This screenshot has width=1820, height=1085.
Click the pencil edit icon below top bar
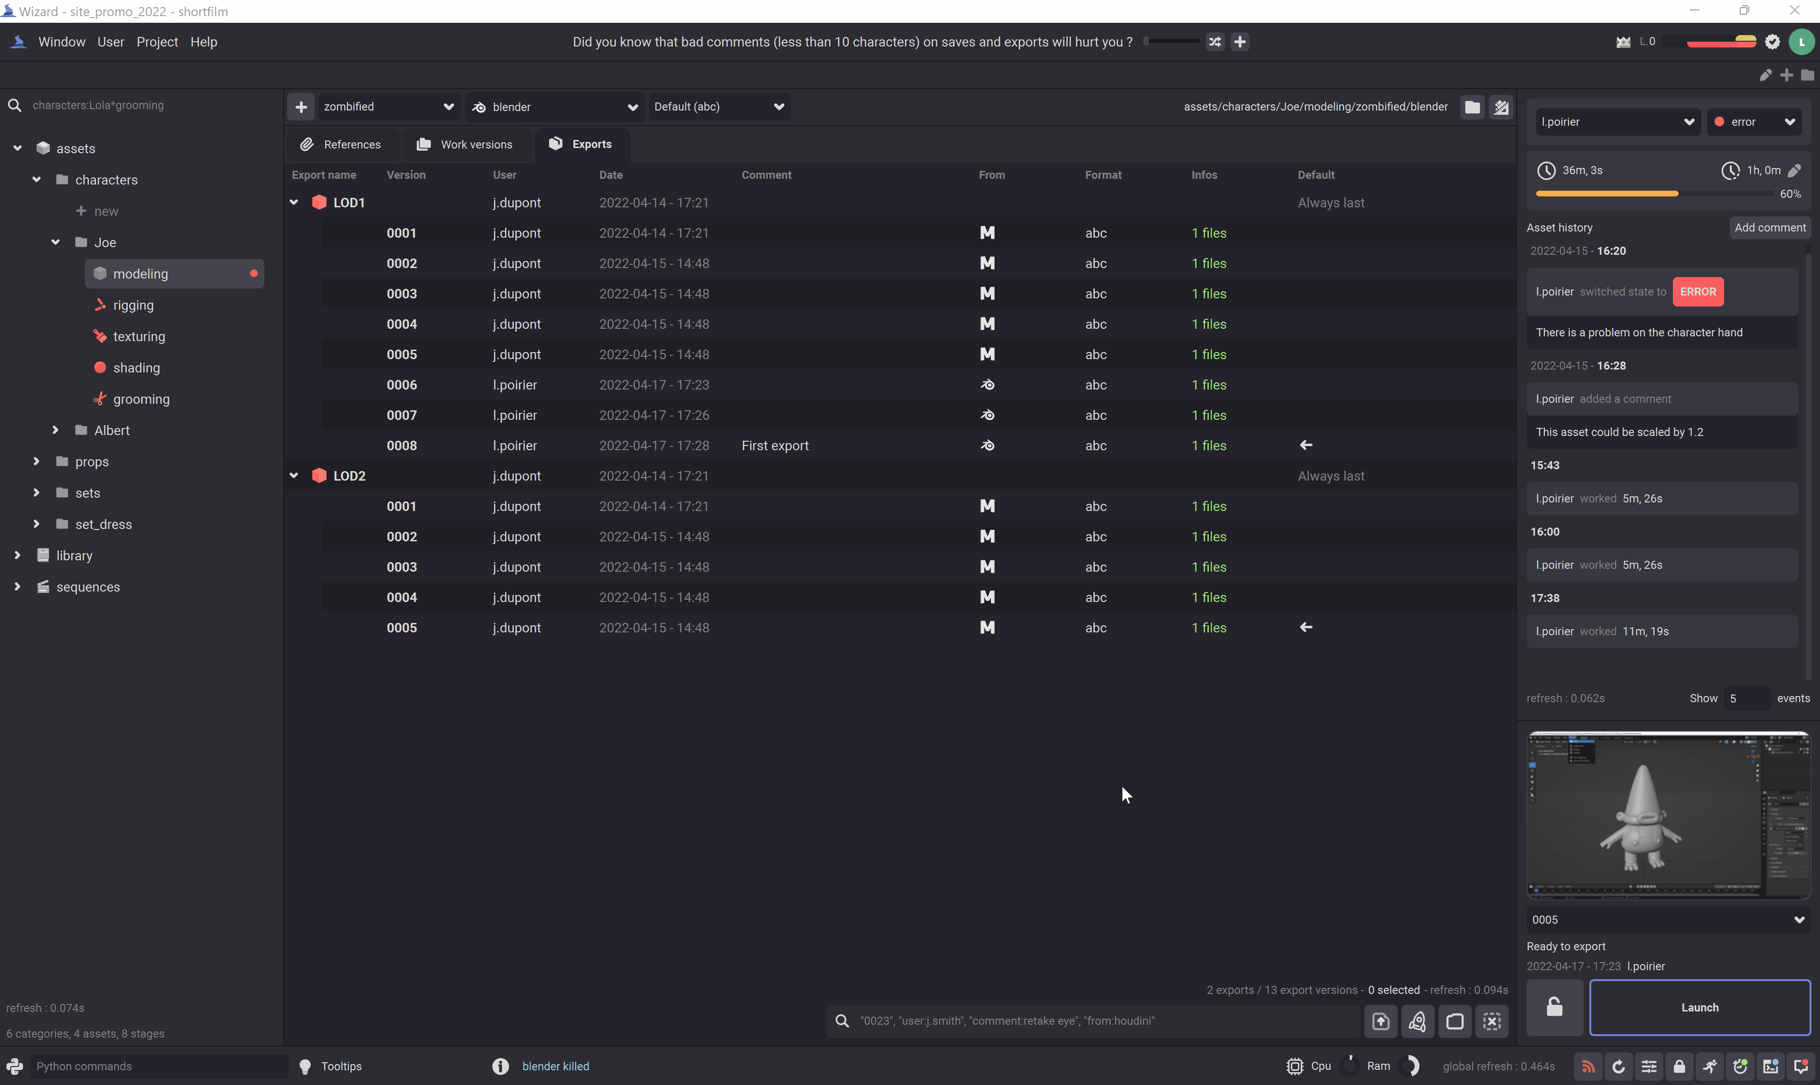tap(1766, 75)
